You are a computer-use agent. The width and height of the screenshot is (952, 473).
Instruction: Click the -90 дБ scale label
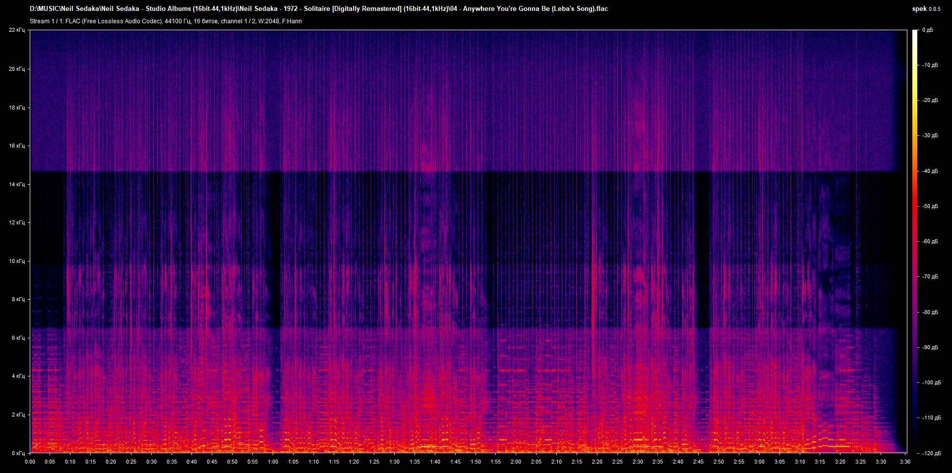coord(930,348)
